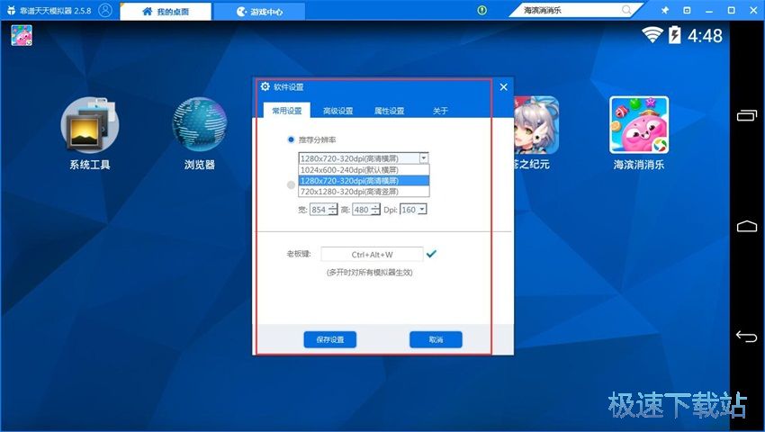Image resolution: width=765 pixels, height=432 pixels.
Task: Collapse the resolution dropdown arrow
Action: point(424,157)
